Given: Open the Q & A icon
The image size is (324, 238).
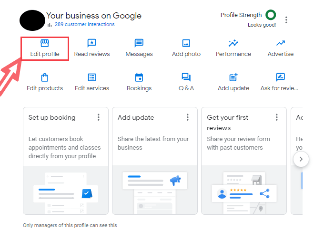Looking at the screenshot, I should pyautogui.click(x=186, y=77).
